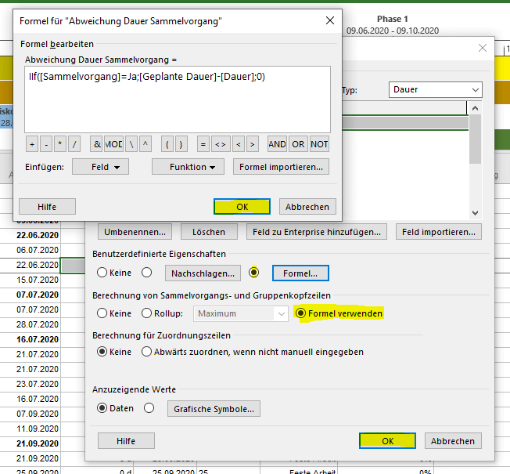Click the 'Nachschlagen...' button
The image size is (510, 474).
coord(203,273)
